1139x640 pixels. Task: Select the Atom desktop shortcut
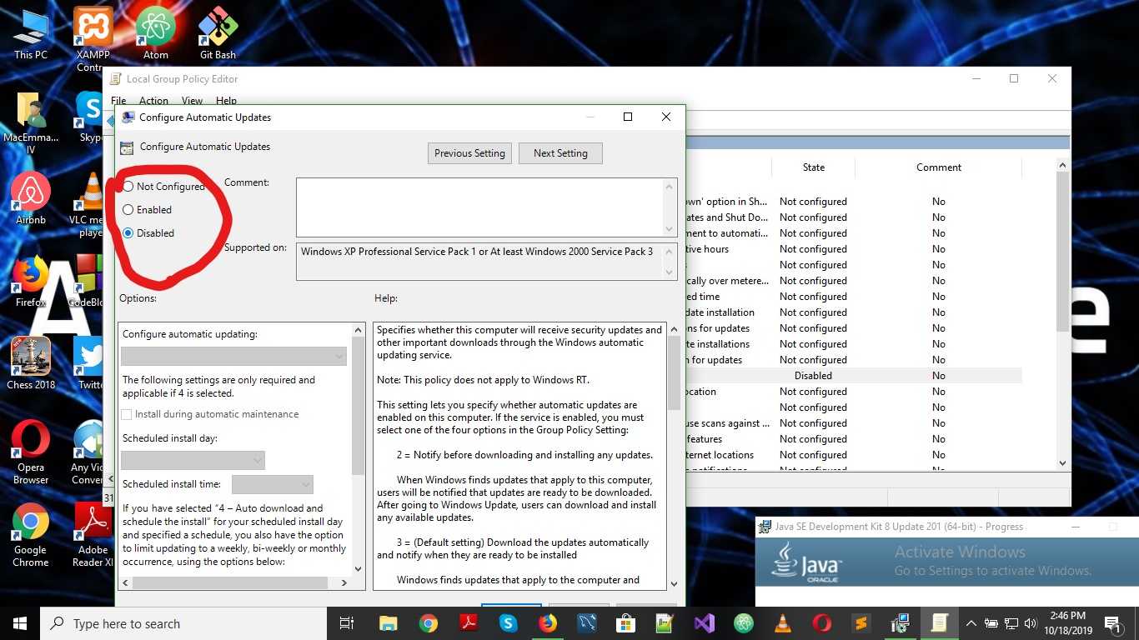tap(156, 33)
